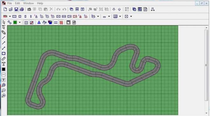The width and height of the screenshot is (210, 116).
Task: Click the blue triangle icon
Action: pos(39,22)
